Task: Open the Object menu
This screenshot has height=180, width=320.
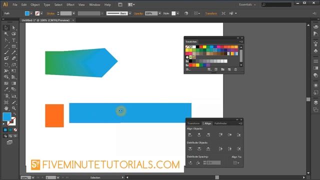Action: (x=35, y=4)
